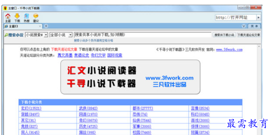Open the 军事(3000) category

click(142, 127)
